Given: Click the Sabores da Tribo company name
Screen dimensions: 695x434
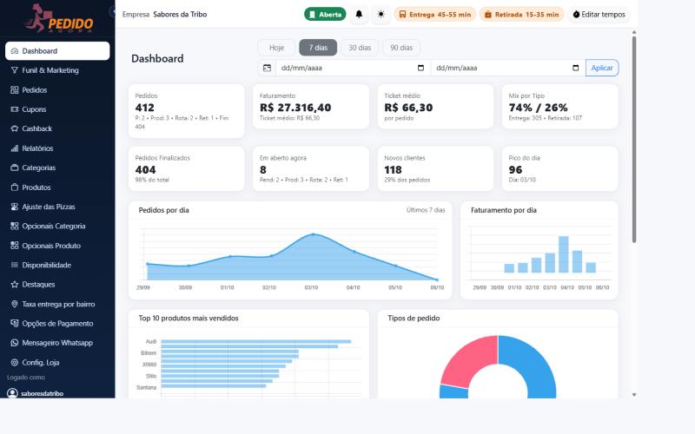Looking at the screenshot, I should (x=180, y=14).
